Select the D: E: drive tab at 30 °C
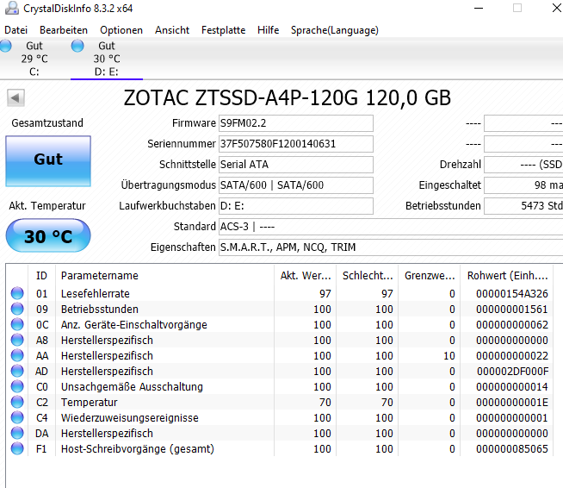 coord(107,59)
